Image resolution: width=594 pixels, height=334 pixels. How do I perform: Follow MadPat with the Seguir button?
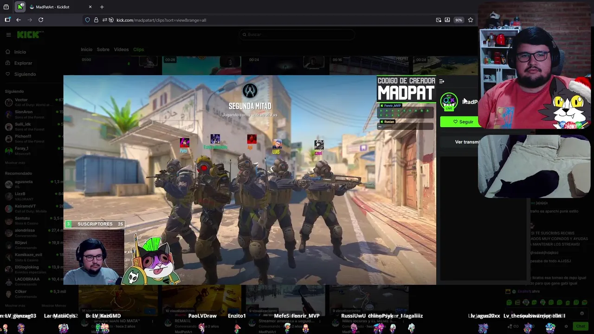(459, 122)
